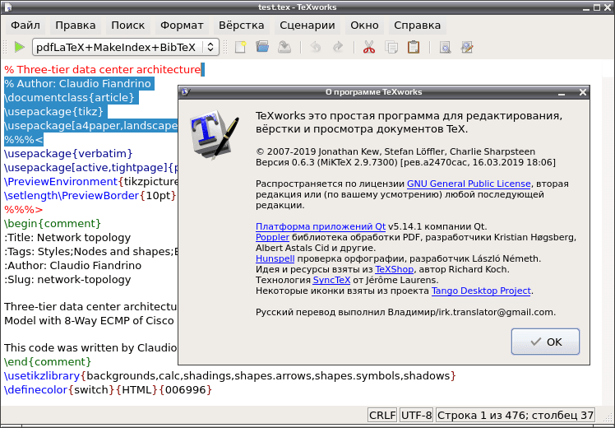Open the Поиск menu
Viewport: 615px width, 428px height.
128,26
